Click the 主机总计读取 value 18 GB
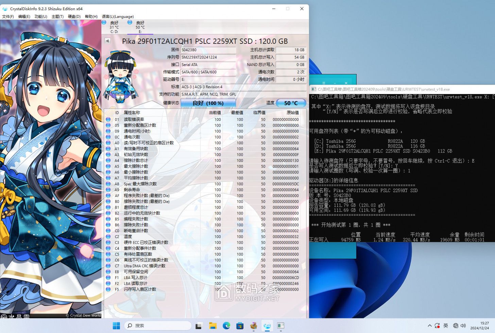 pyautogui.click(x=291, y=50)
